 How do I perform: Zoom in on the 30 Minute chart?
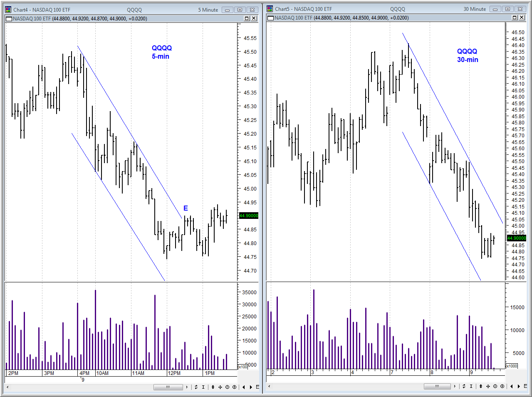click(502, 387)
